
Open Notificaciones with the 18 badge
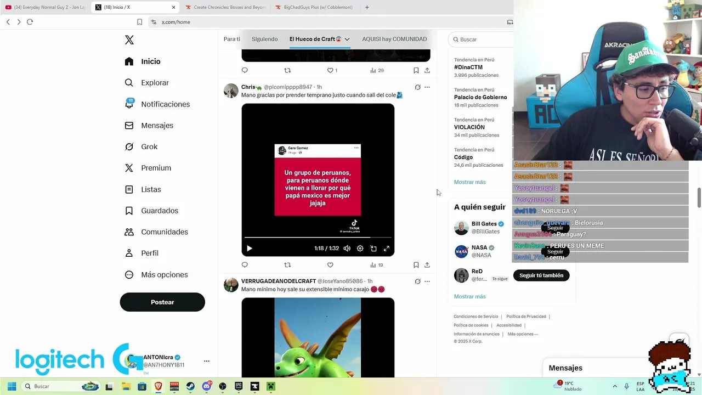point(157,104)
